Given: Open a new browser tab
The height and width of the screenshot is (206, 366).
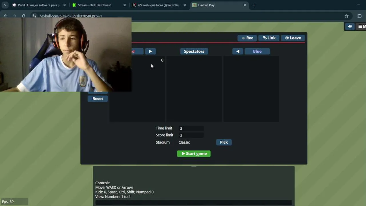Looking at the screenshot, I should (254, 5).
